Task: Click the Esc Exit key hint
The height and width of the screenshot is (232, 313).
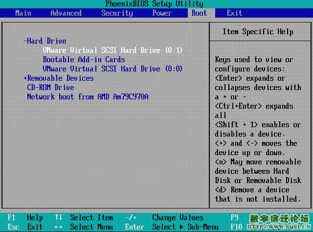Action: coord(25,227)
